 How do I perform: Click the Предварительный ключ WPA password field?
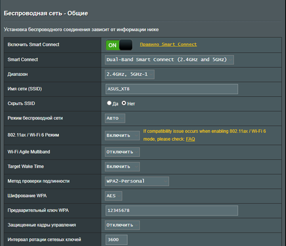(172, 211)
